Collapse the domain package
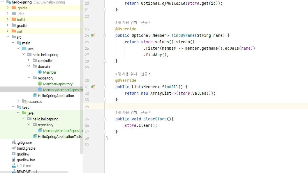The height and width of the screenshot is (173, 308). (29, 66)
